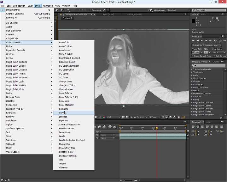
Task: Open the Animation menu
Action: click(x=48, y=6)
